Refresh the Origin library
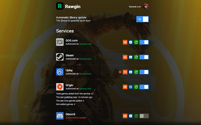This screenshot has height=125, width=201. pos(136,87)
